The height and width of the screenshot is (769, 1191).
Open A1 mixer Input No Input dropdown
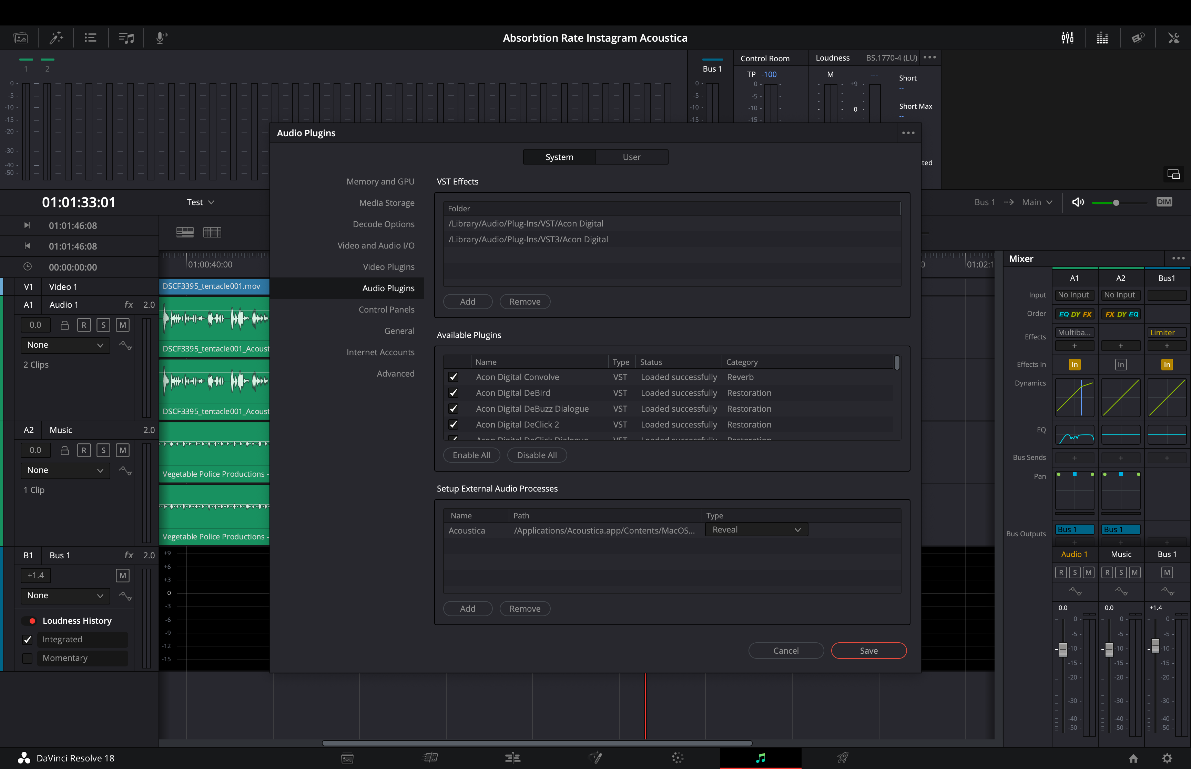point(1074,295)
